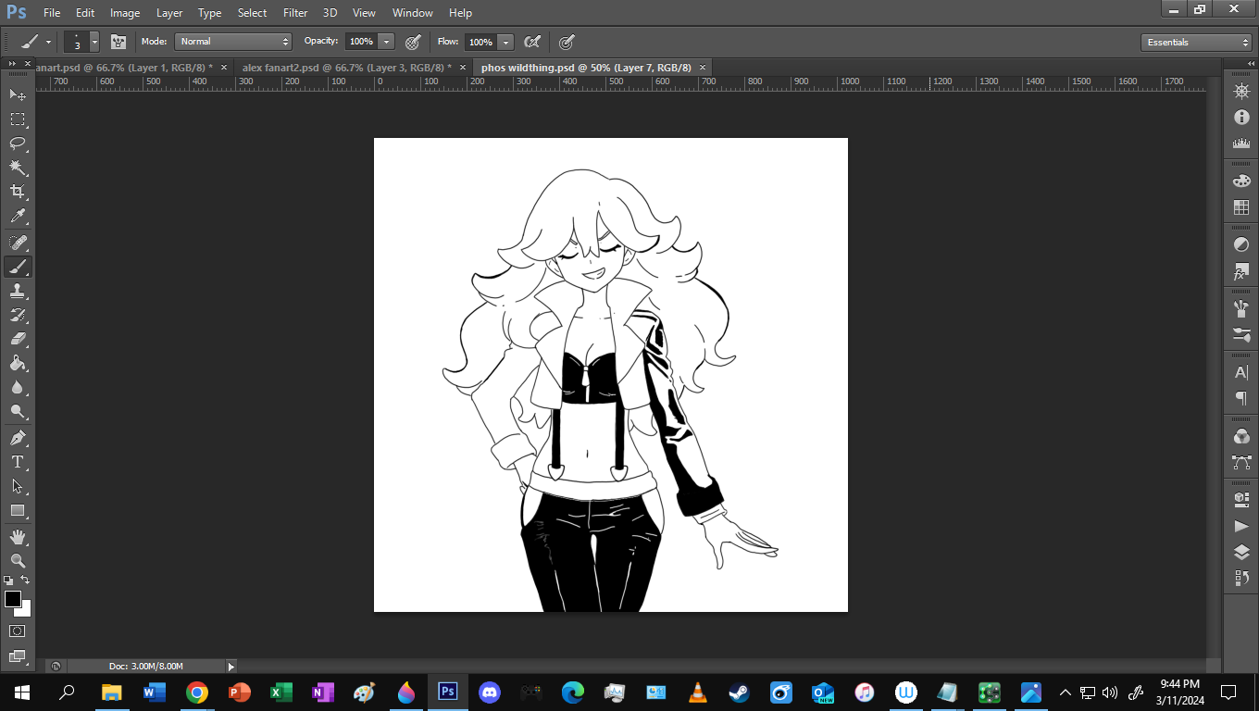The image size is (1259, 711).
Task: Activate the Crop tool
Action: point(18,192)
